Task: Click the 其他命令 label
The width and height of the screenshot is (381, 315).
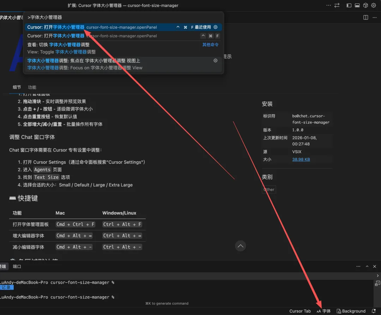Action: [210, 45]
